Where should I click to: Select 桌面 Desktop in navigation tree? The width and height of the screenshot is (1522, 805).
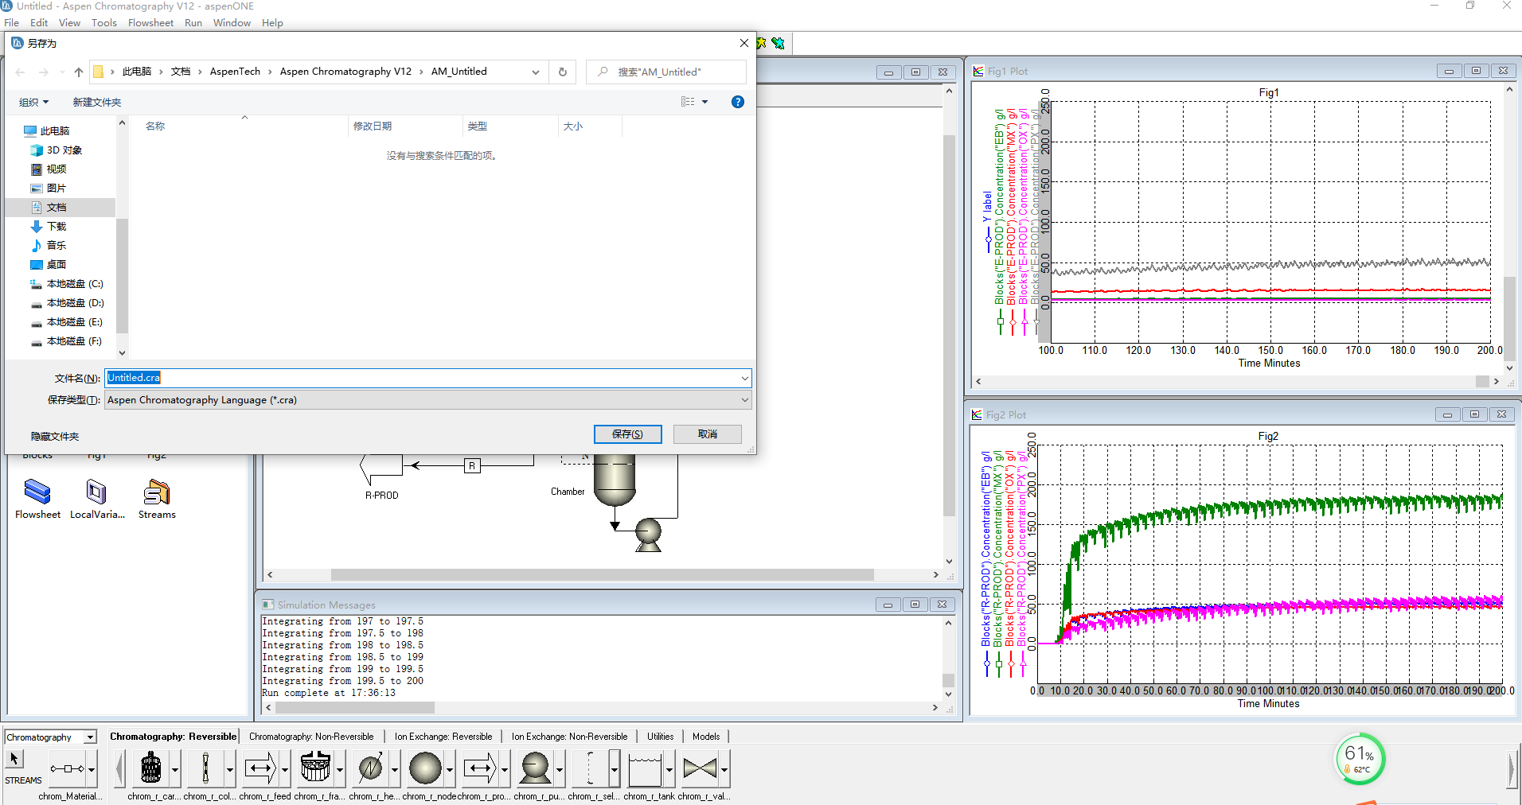(56, 265)
